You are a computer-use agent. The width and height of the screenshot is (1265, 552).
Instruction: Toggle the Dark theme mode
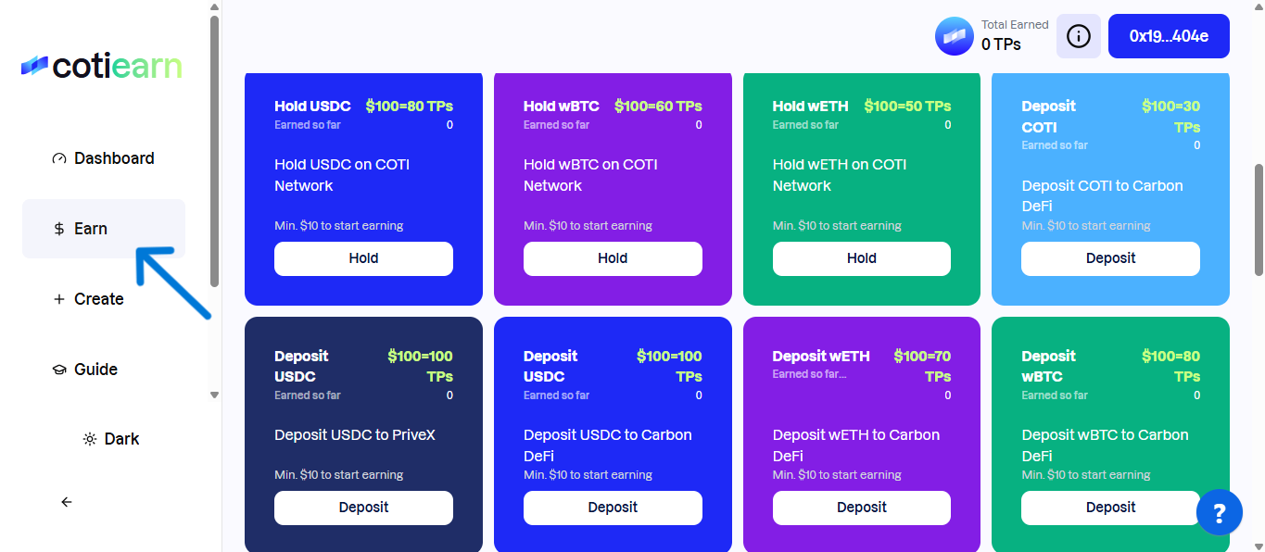click(x=111, y=439)
